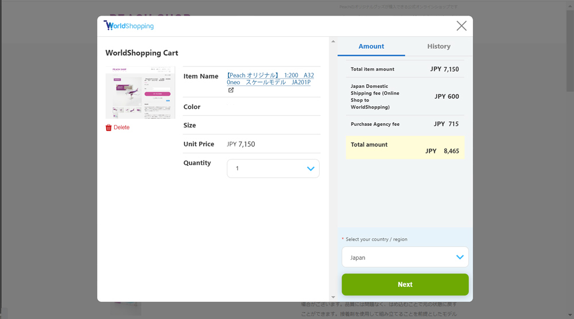Click the red trash can icon
Viewport: 574px width, 319px height.
[x=108, y=127]
